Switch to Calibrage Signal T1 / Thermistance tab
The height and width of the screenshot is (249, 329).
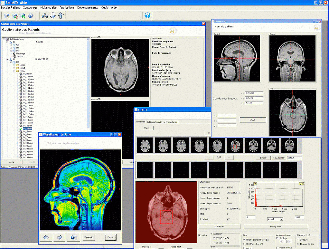coord(162,122)
